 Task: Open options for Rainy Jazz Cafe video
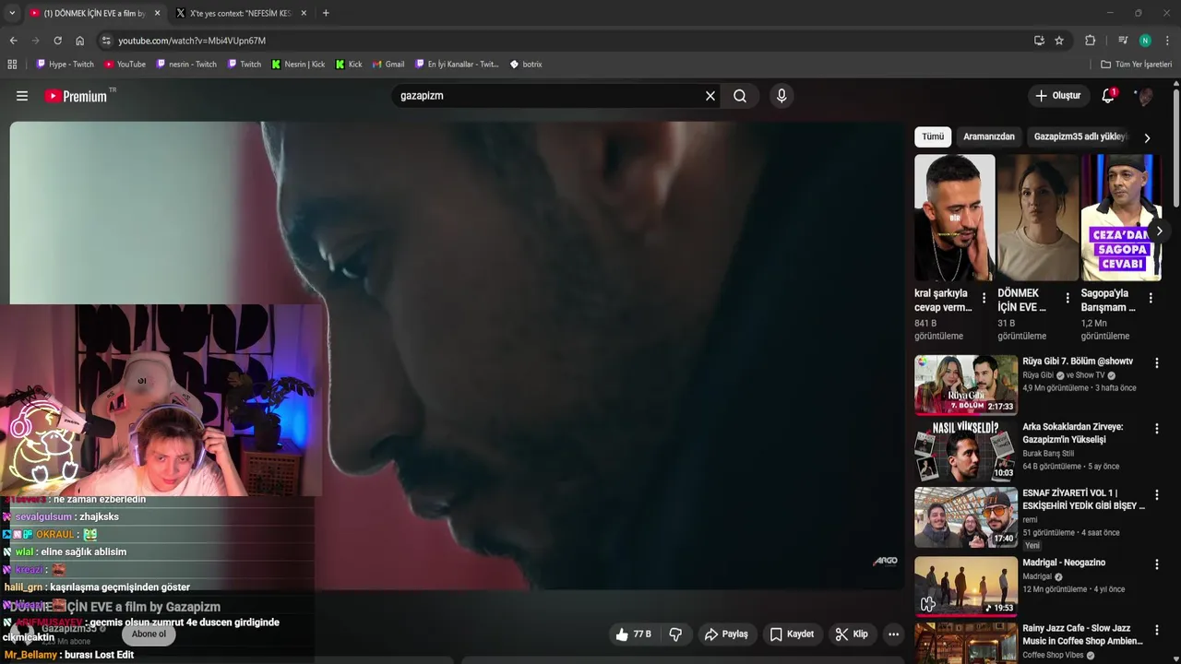point(1156,630)
